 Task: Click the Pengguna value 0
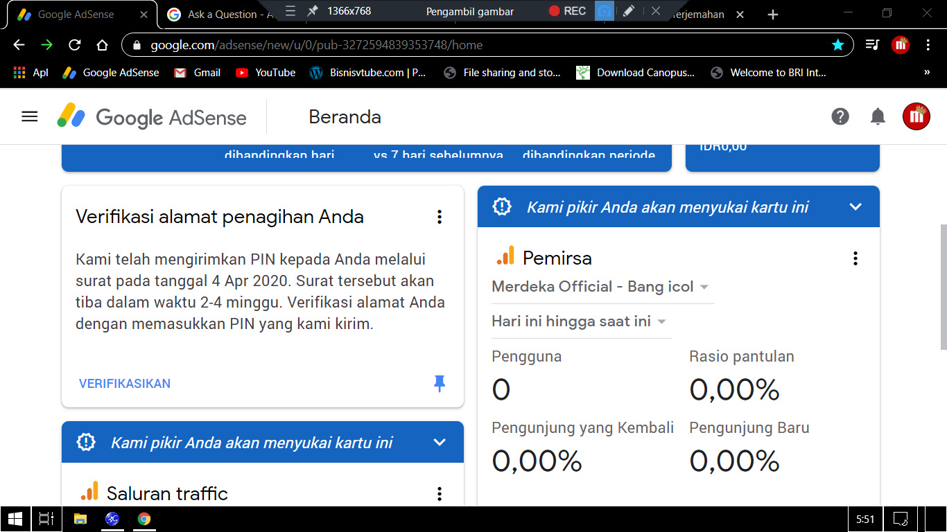[x=501, y=390]
